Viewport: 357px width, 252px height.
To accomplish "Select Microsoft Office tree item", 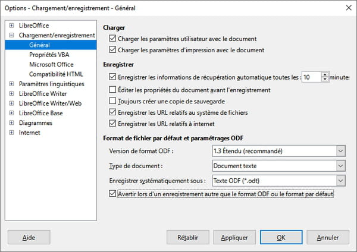I will click(51, 65).
